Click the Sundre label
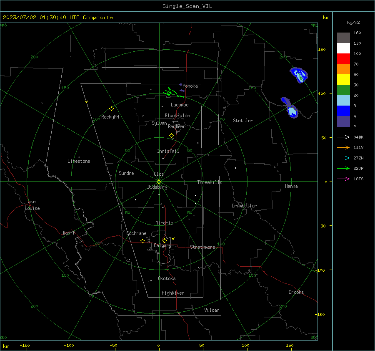Screen dimensions: 375x351 pos(126,173)
